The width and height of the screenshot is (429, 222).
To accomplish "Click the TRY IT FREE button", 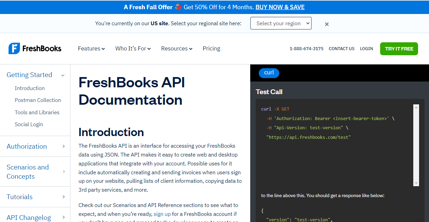I will pyautogui.click(x=399, y=49).
